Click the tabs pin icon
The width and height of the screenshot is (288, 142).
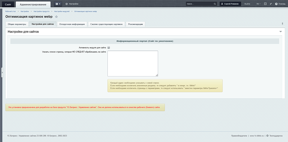pyautogui.click(x=282, y=24)
